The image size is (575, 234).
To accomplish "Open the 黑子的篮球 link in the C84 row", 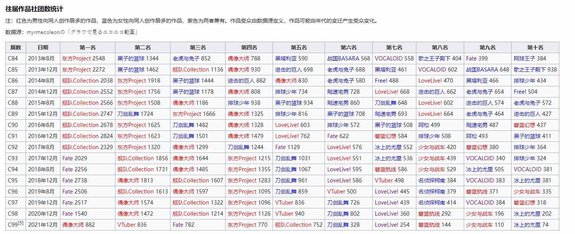I will coord(131,58).
